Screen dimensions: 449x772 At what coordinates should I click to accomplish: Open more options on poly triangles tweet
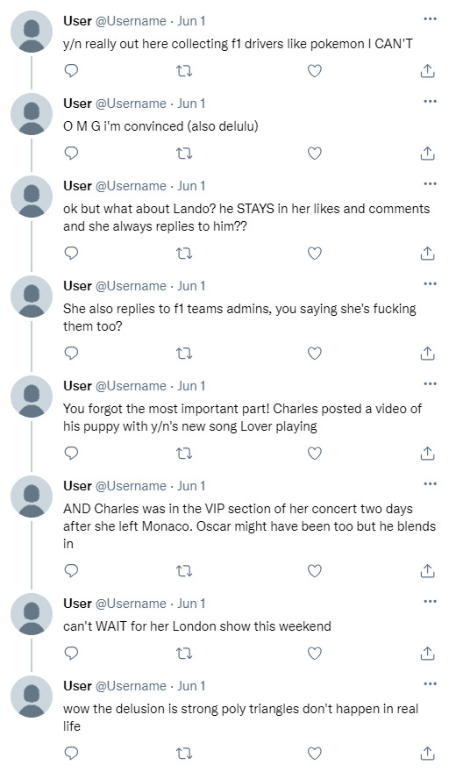tap(430, 683)
